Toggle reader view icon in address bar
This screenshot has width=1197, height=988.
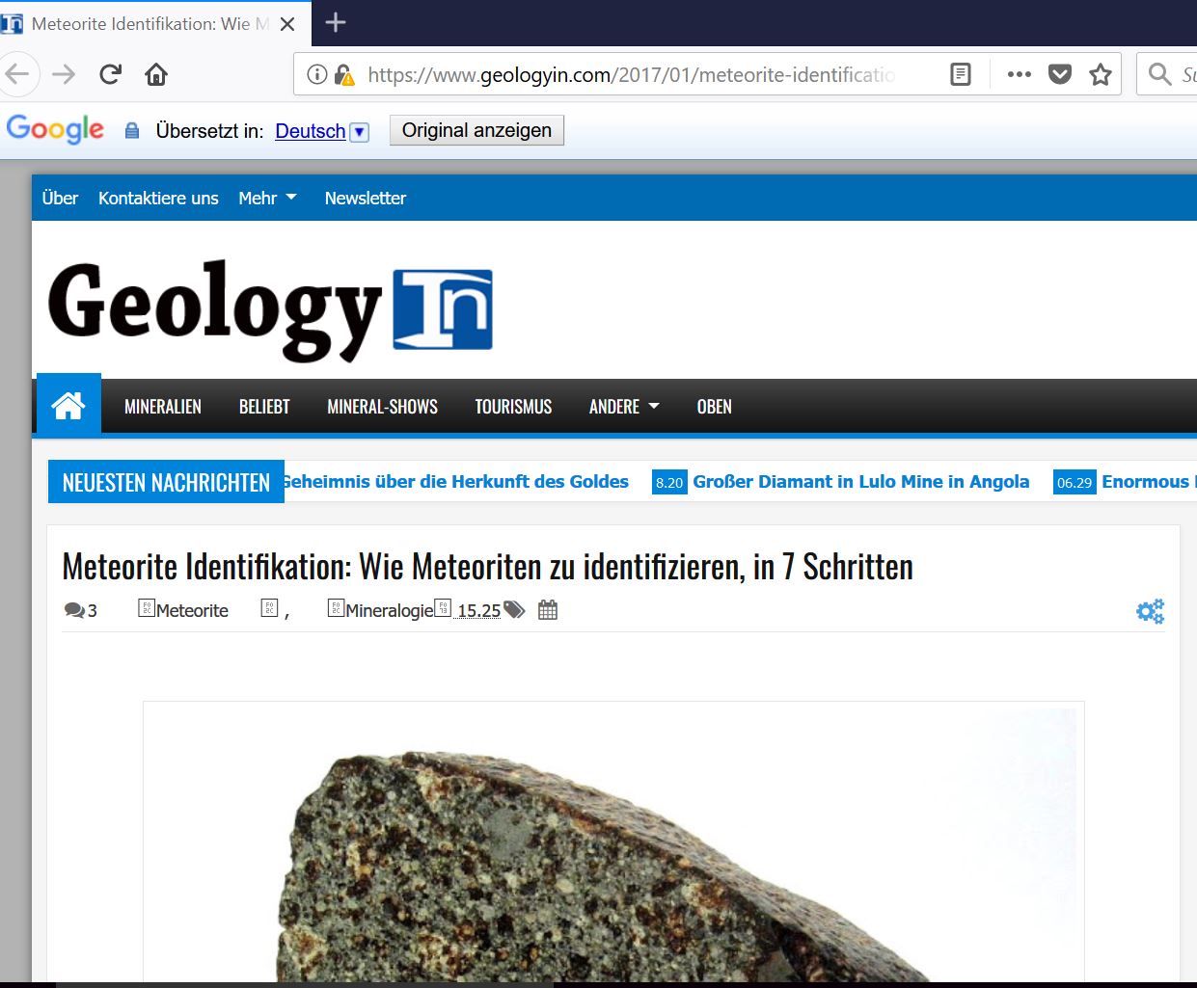pos(960,74)
